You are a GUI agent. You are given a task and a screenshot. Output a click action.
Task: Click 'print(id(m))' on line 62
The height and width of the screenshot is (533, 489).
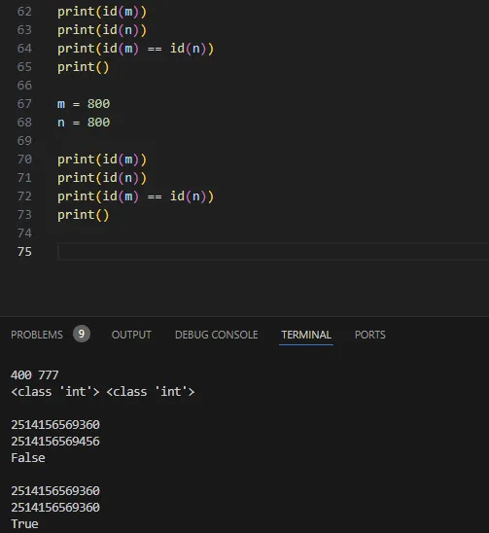click(x=102, y=12)
